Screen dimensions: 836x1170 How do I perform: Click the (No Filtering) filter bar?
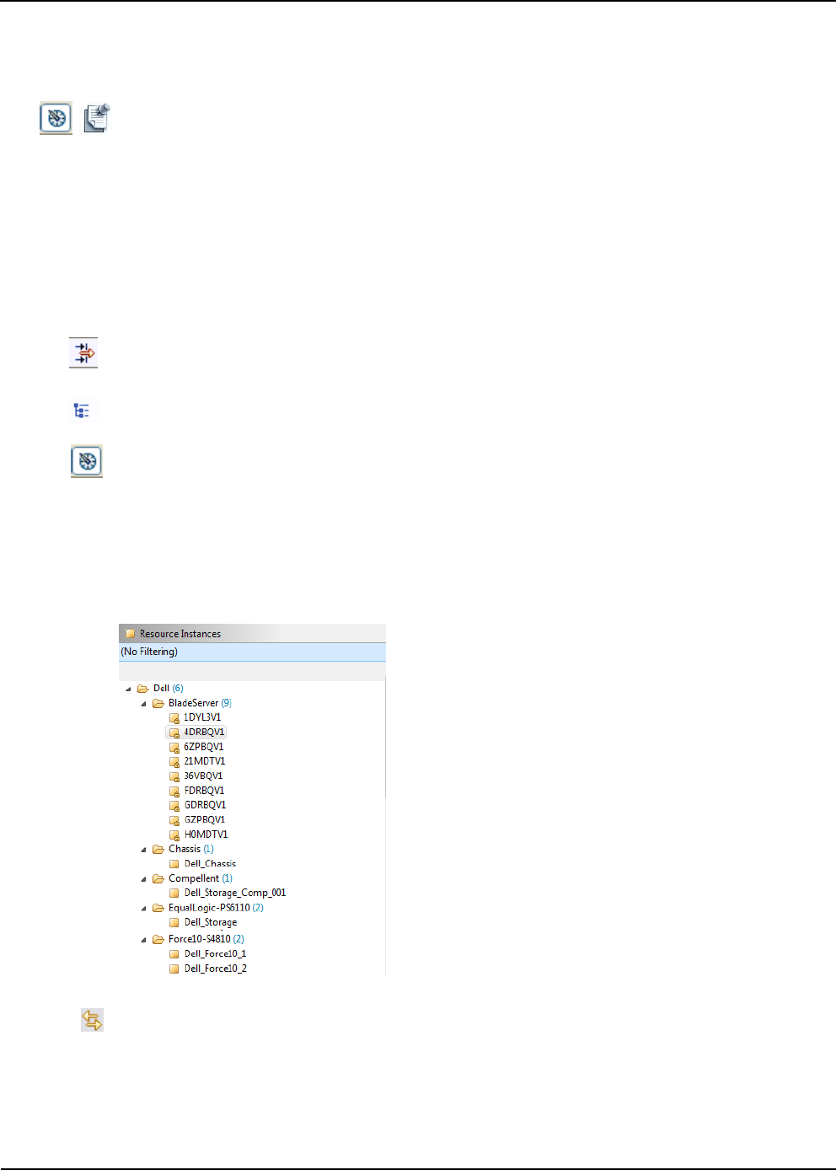[252, 652]
